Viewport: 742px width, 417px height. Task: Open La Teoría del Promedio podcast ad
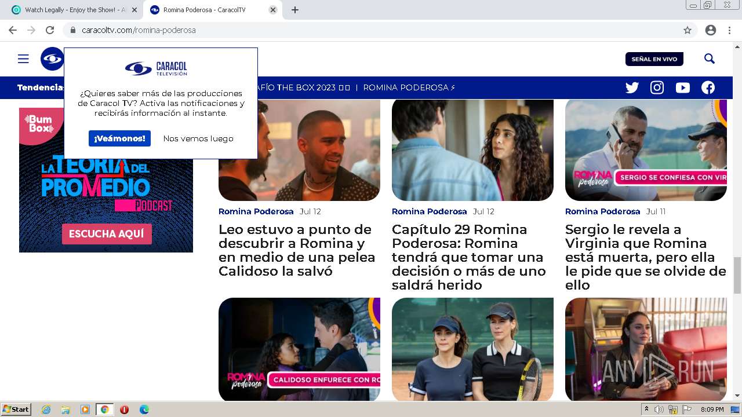106,180
